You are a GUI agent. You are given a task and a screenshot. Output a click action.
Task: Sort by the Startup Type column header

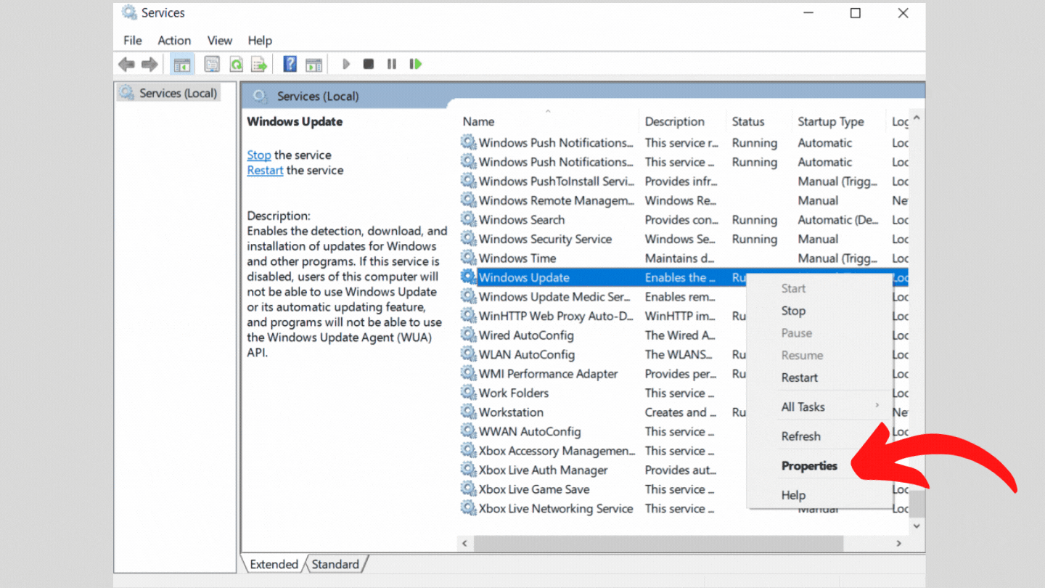coord(840,121)
